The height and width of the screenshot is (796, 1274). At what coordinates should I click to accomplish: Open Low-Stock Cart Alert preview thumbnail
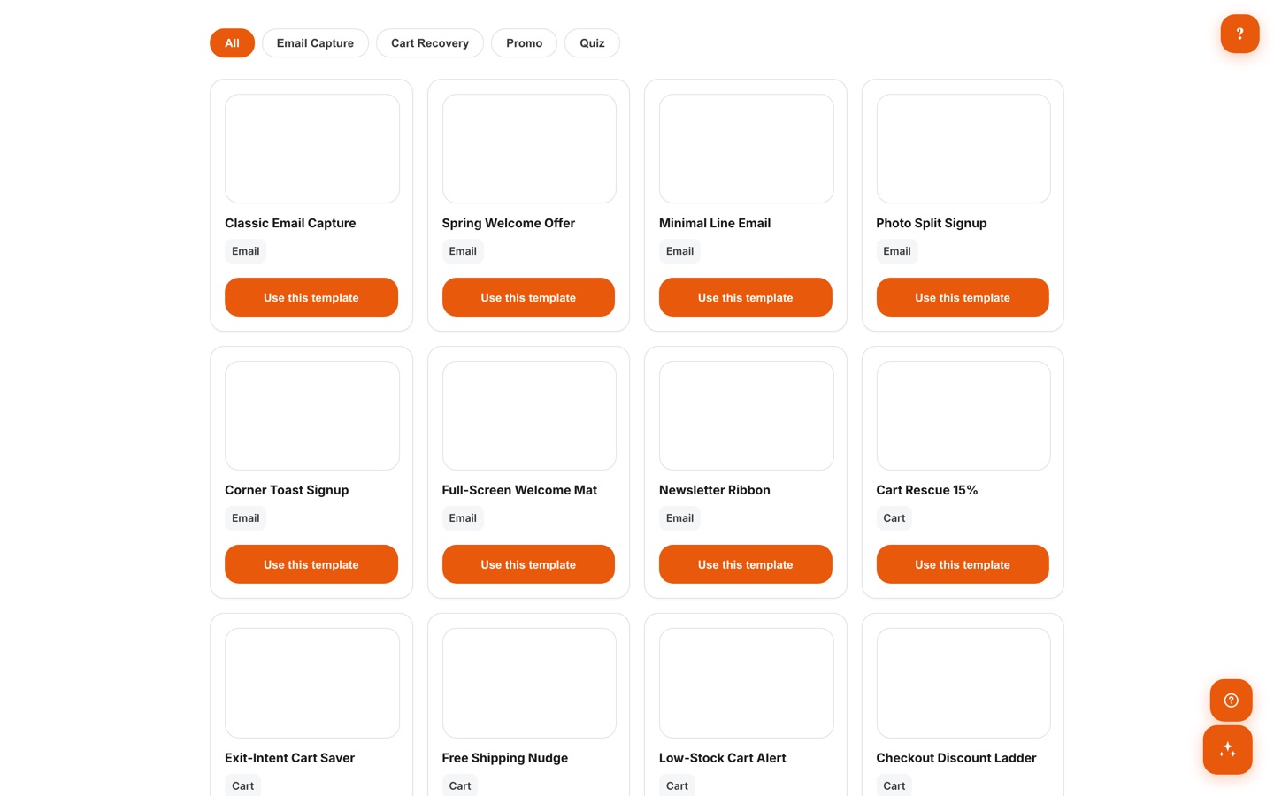pyautogui.click(x=747, y=683)
